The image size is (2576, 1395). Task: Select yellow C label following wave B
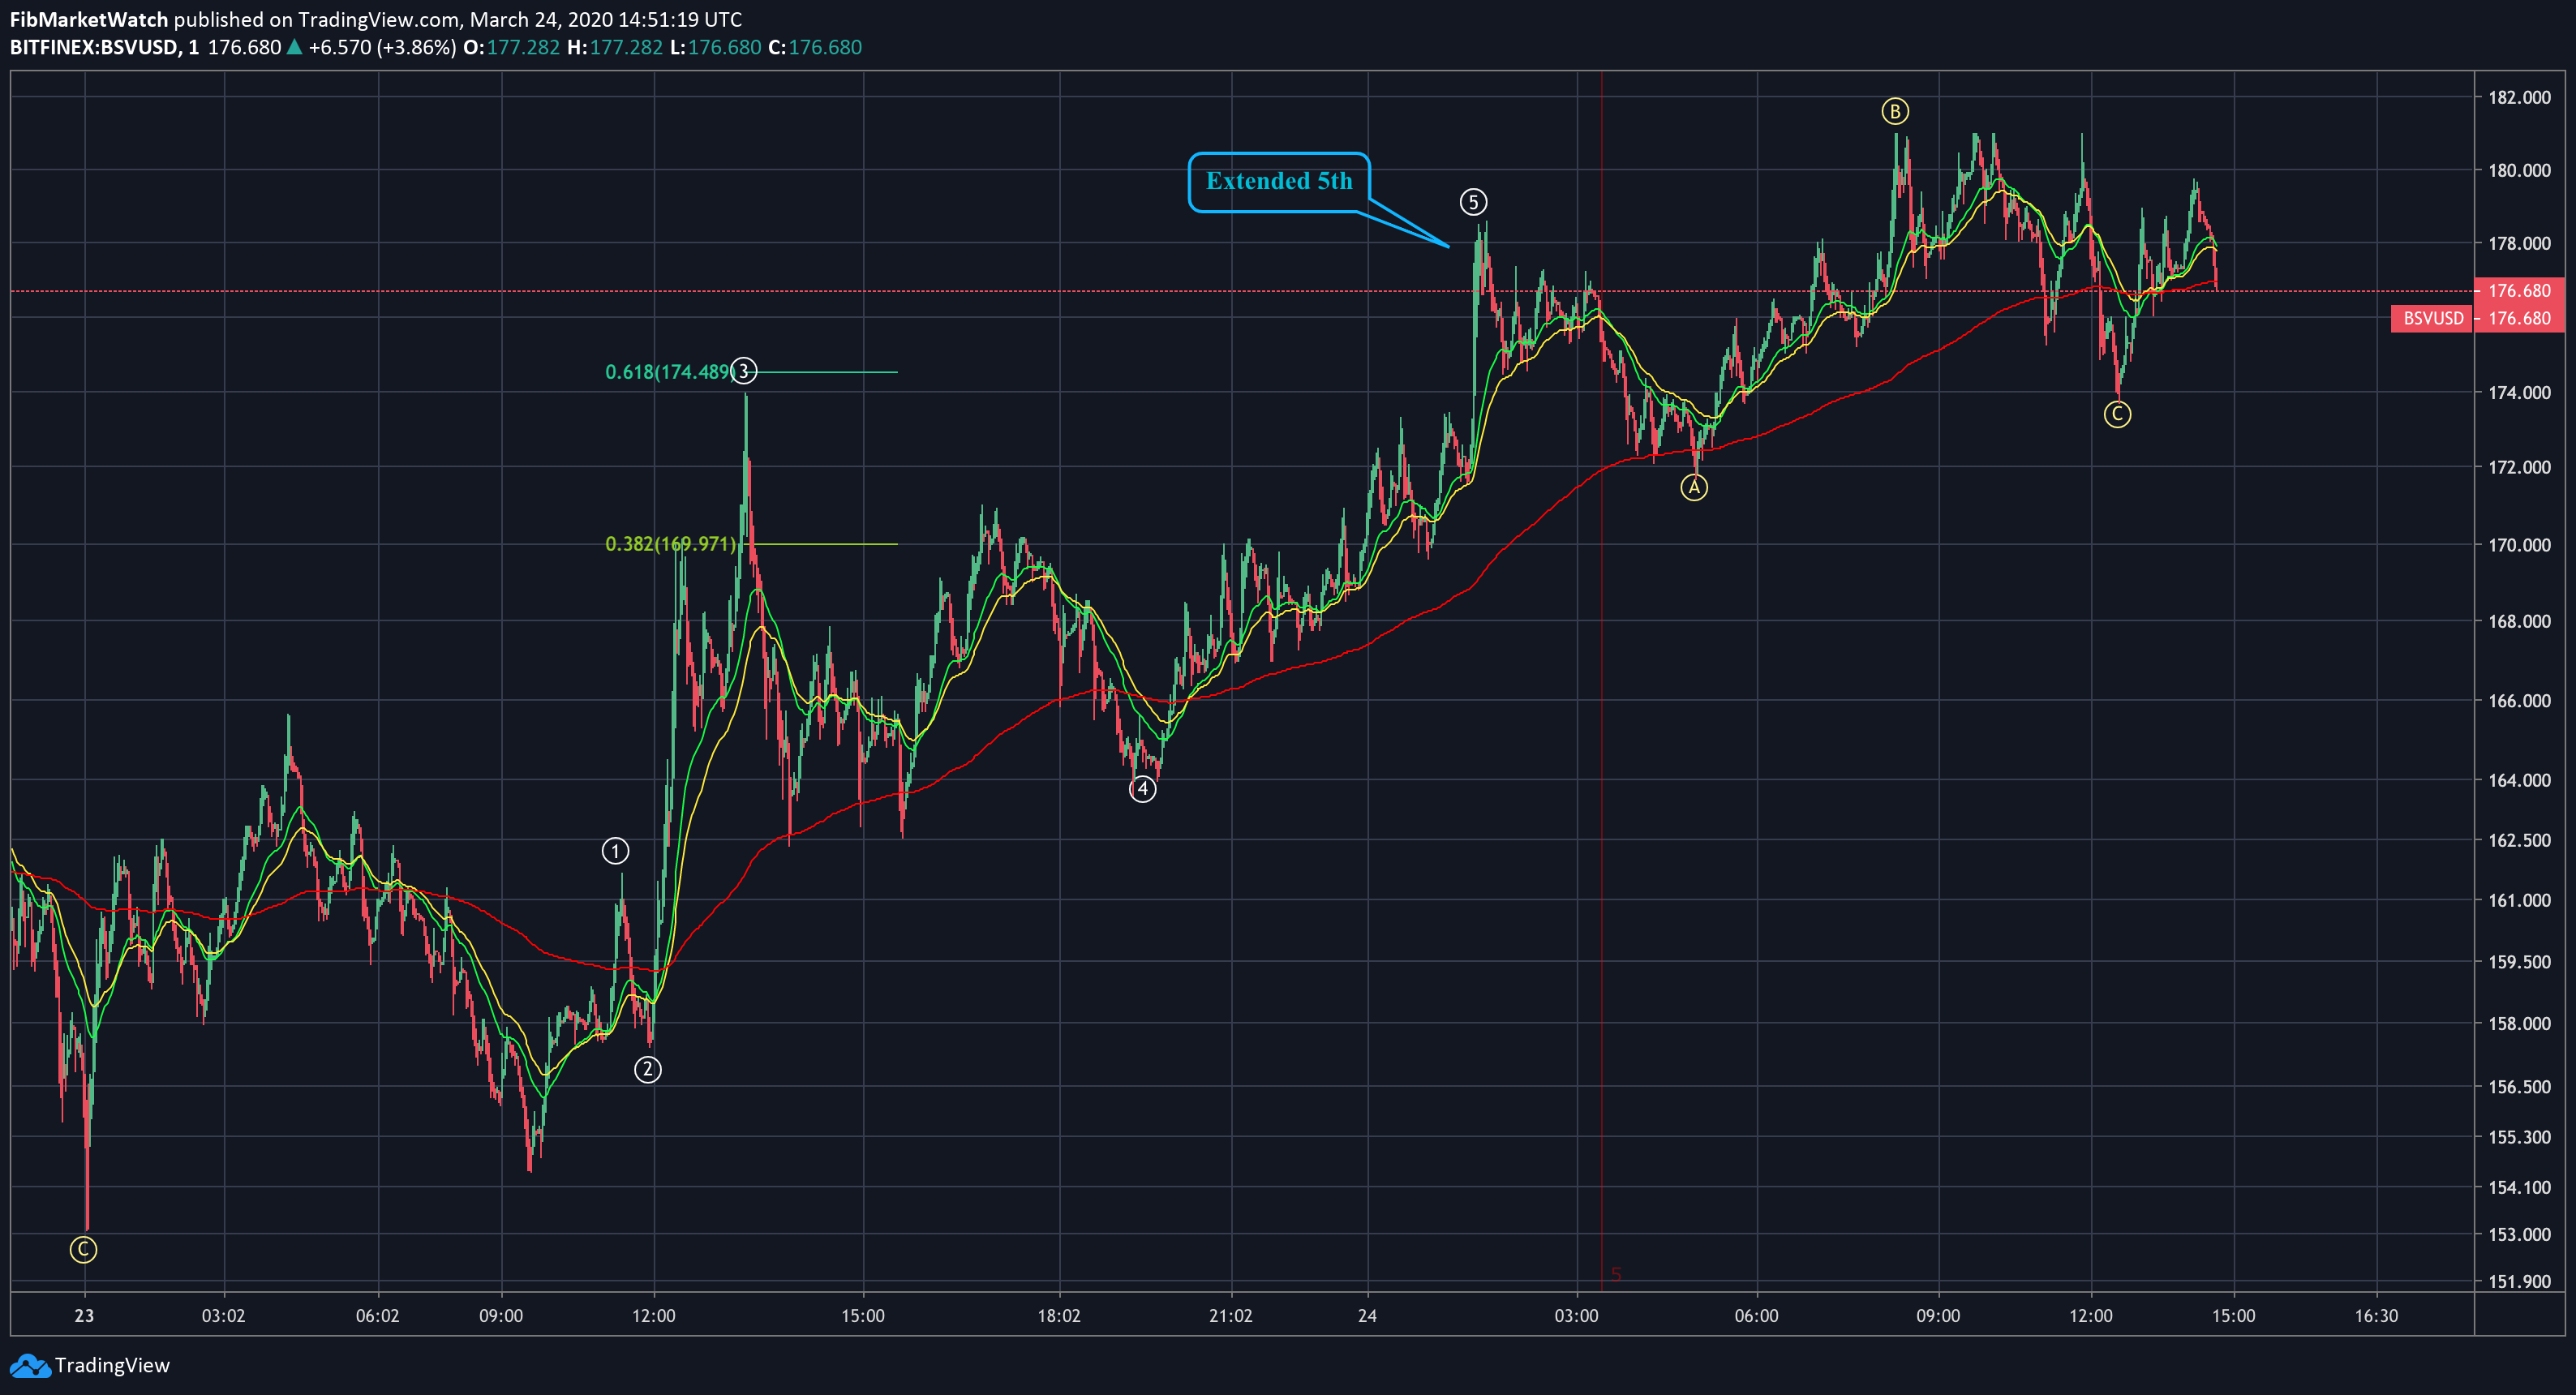tap(2116, 414)
